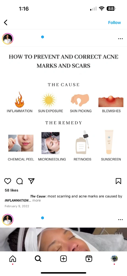Screen dimensions: 127x276
Task: Open three-dot options for first post
Action: (120, 39)
